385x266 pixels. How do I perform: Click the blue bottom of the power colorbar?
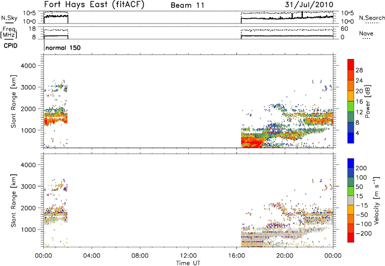pyautogui.click(x=351, y=138)
